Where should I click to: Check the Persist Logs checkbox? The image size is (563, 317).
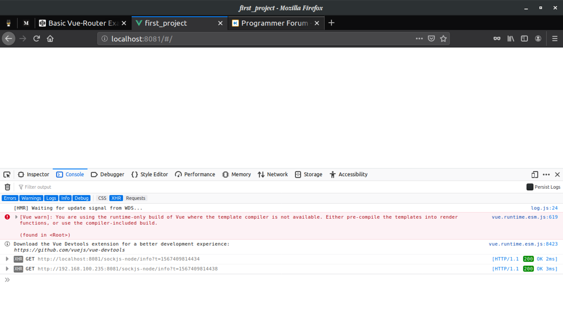pos(530,187)
